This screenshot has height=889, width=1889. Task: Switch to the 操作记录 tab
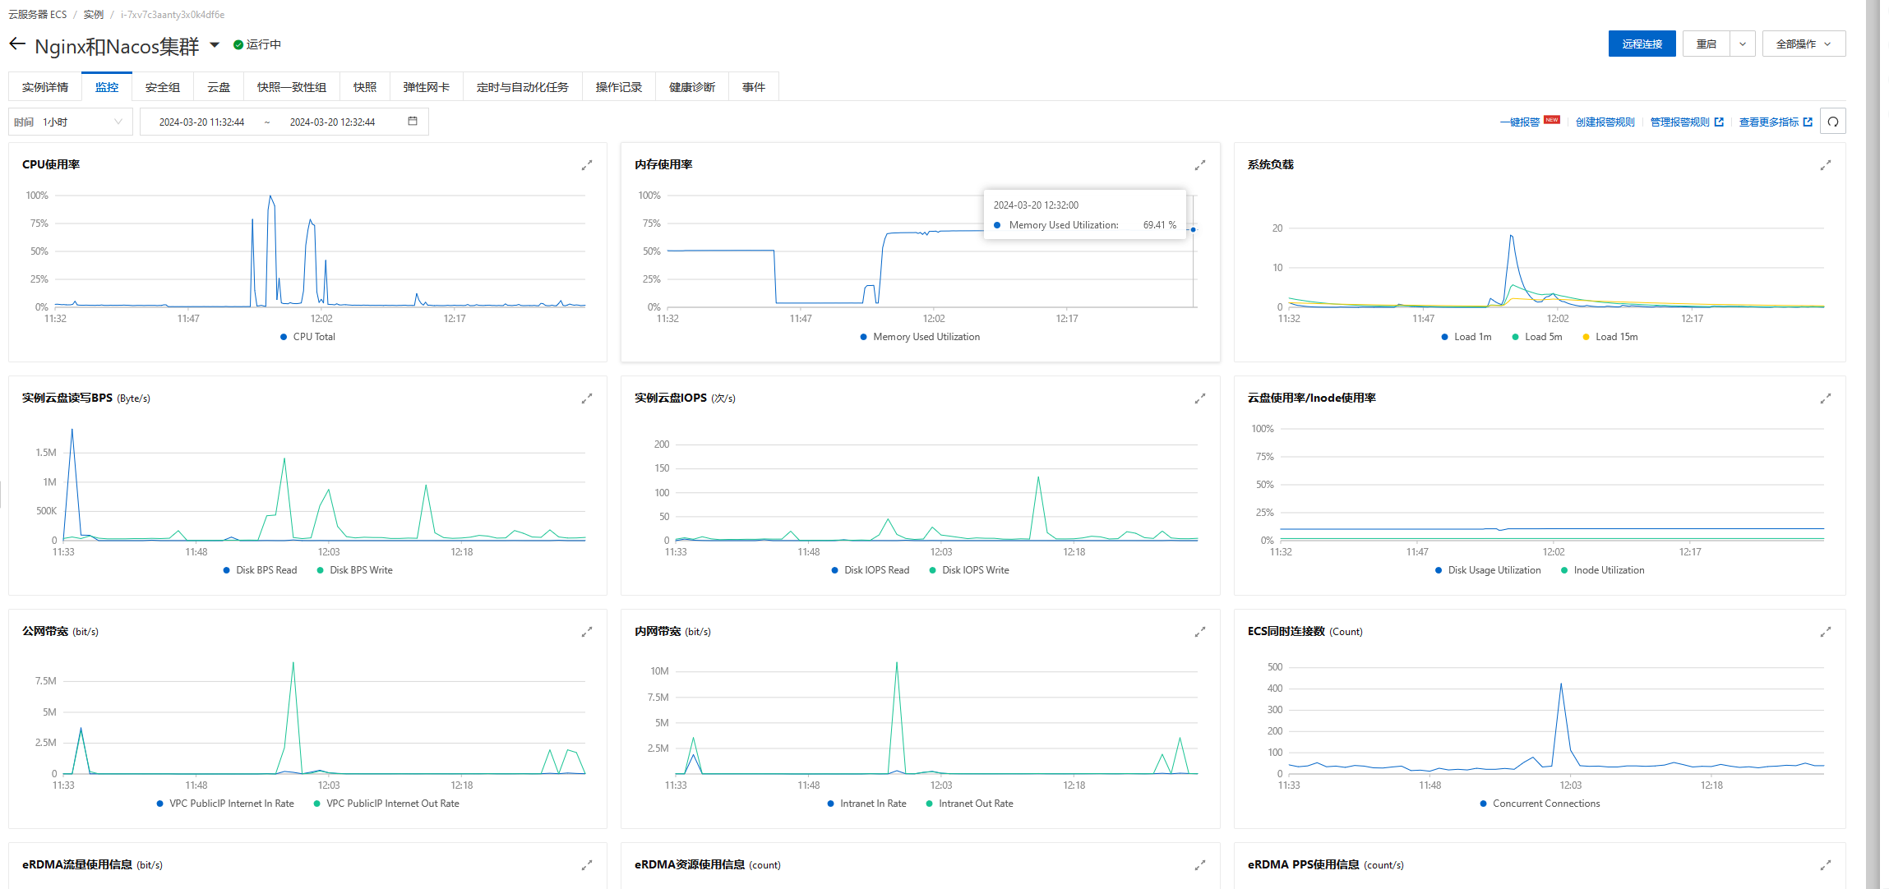(x=619, y=87)
